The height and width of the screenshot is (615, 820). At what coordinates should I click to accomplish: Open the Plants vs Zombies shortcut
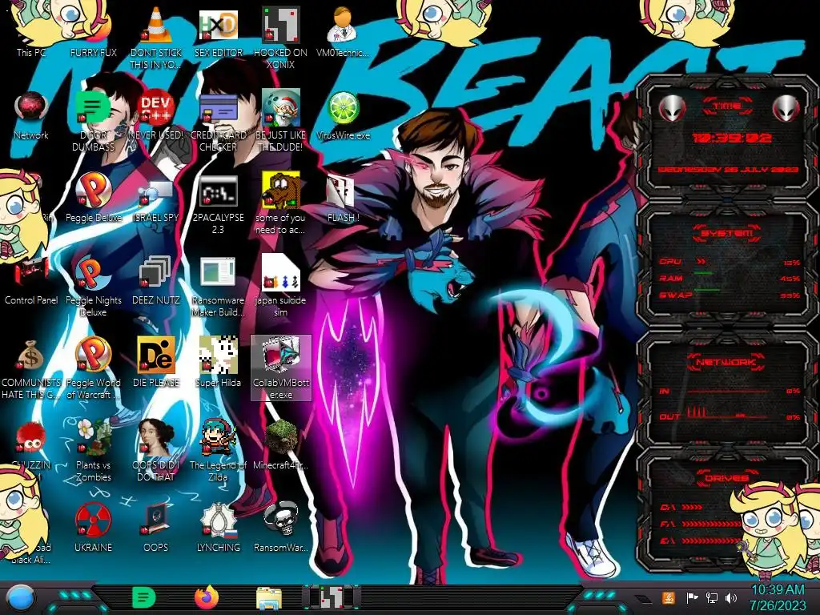point(93,451)
